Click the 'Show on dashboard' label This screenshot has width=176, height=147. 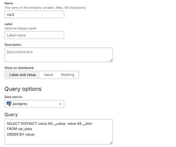click(x=19, y=68)
